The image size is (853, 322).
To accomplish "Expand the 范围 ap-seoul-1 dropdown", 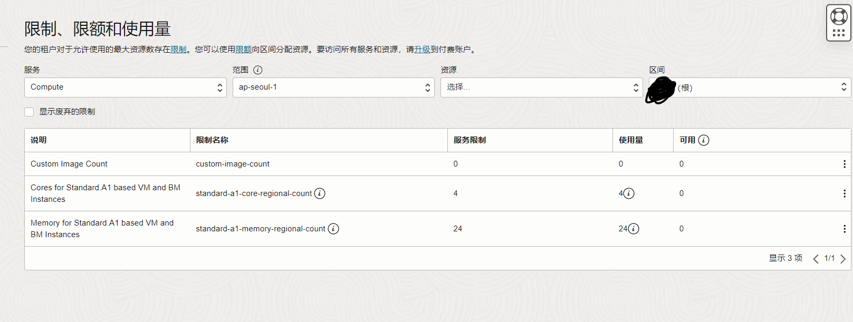I will (333, 87).
